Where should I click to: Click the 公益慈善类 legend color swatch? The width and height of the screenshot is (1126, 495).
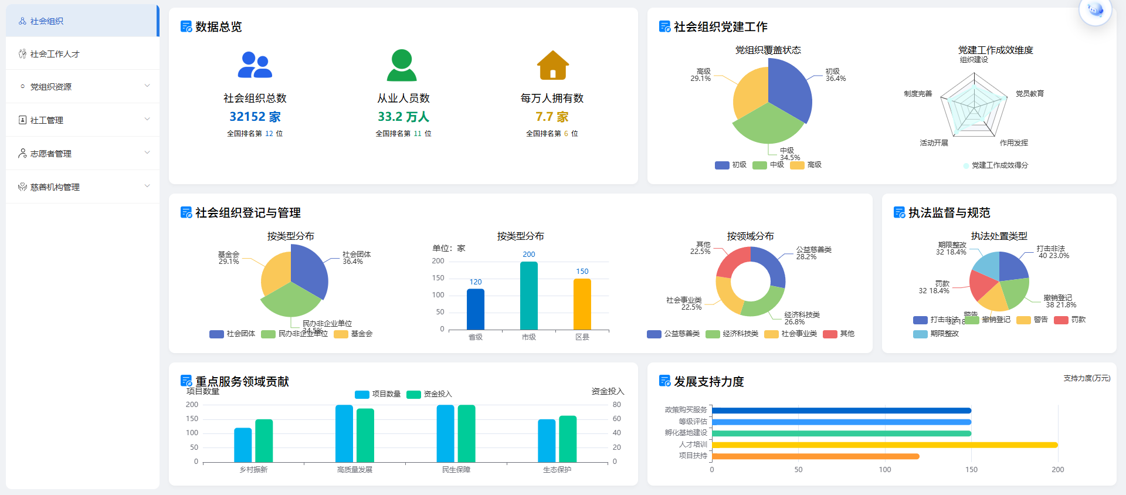pos(654,334)
